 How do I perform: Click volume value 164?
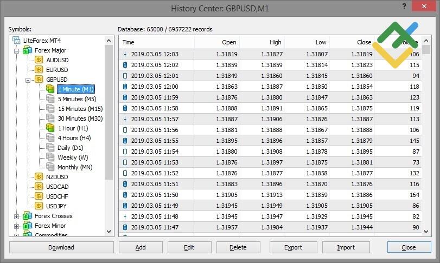pyautogui.click(x=415, y=195)
